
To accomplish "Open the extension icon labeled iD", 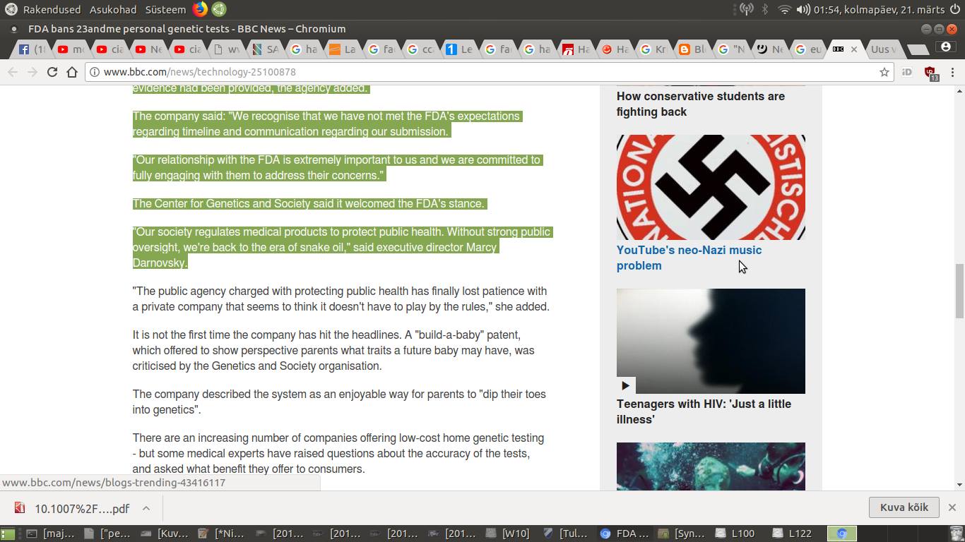I will 907,72.
